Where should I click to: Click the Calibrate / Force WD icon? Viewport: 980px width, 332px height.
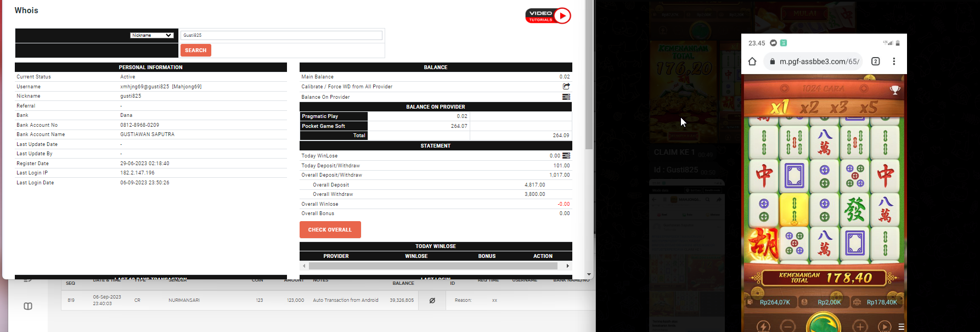[x=566, y=86]
